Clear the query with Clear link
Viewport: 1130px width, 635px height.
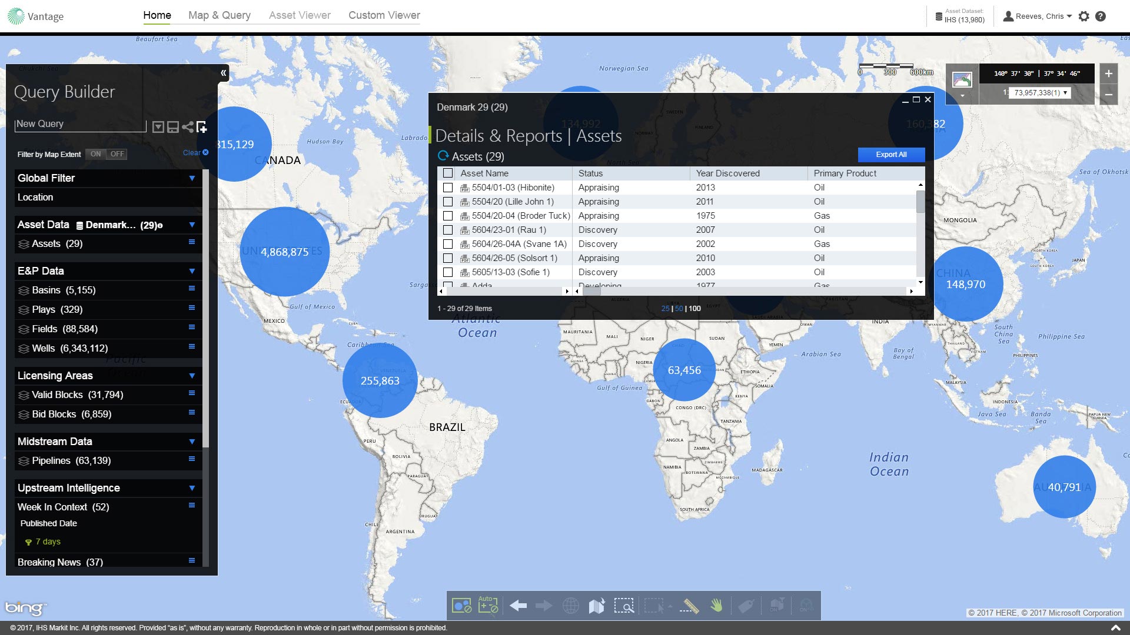click(195, 153)
